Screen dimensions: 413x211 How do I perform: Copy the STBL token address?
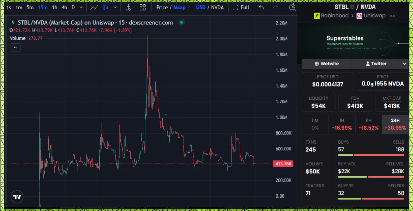coord(352,7)
